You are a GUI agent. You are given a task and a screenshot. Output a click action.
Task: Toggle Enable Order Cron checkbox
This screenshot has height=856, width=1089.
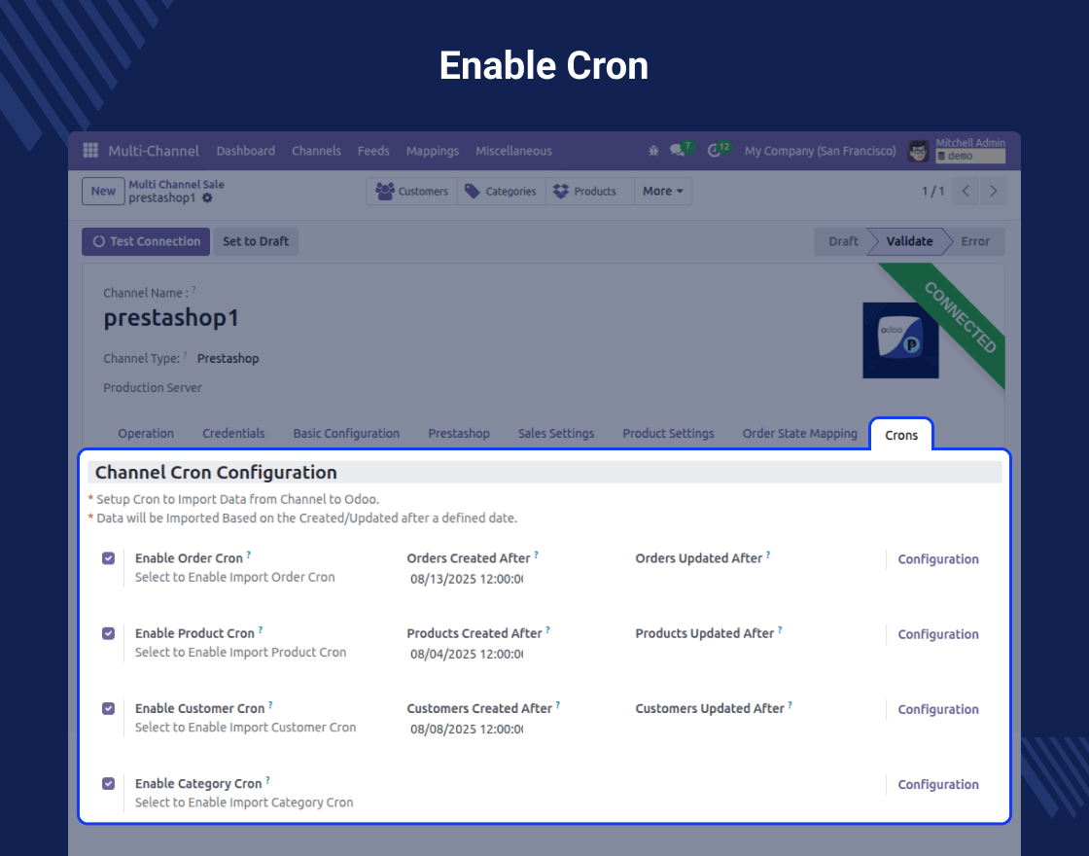point(108,558)
